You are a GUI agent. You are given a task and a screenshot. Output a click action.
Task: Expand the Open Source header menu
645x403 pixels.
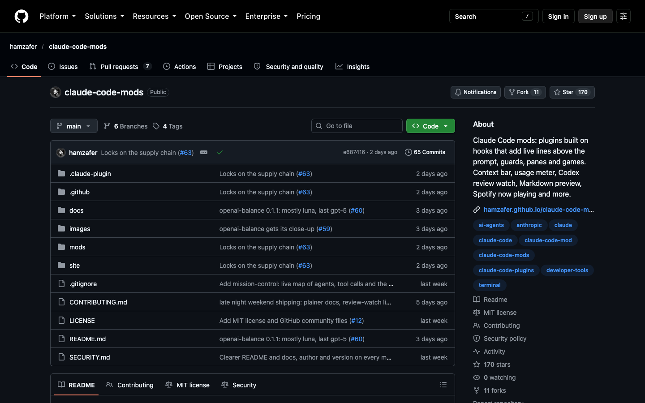click(x=211, y=16)
